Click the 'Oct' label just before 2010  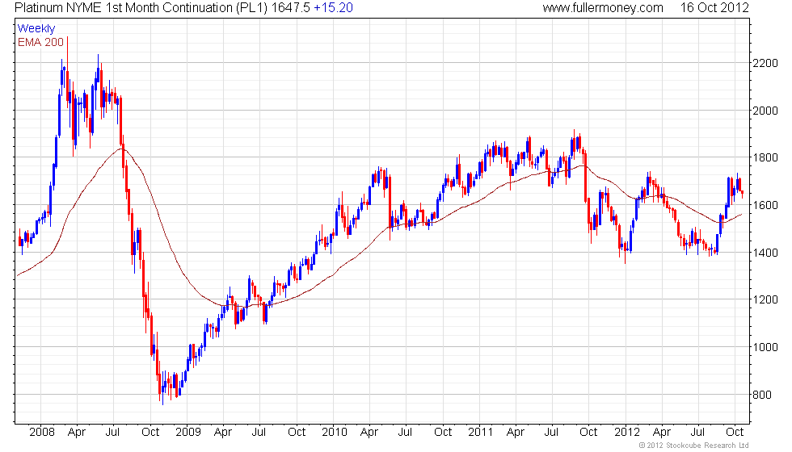coord(297,433)
